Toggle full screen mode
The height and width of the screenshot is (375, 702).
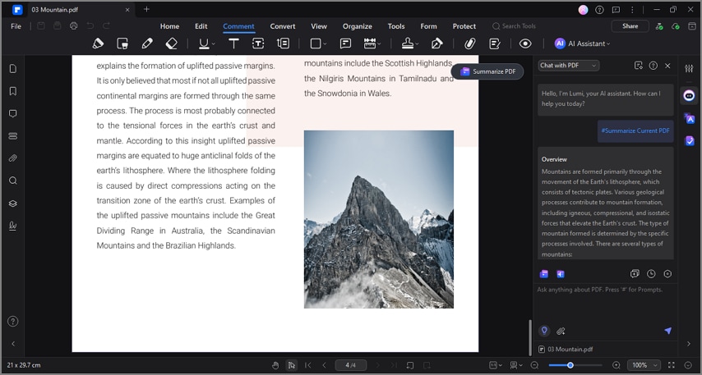672,365
